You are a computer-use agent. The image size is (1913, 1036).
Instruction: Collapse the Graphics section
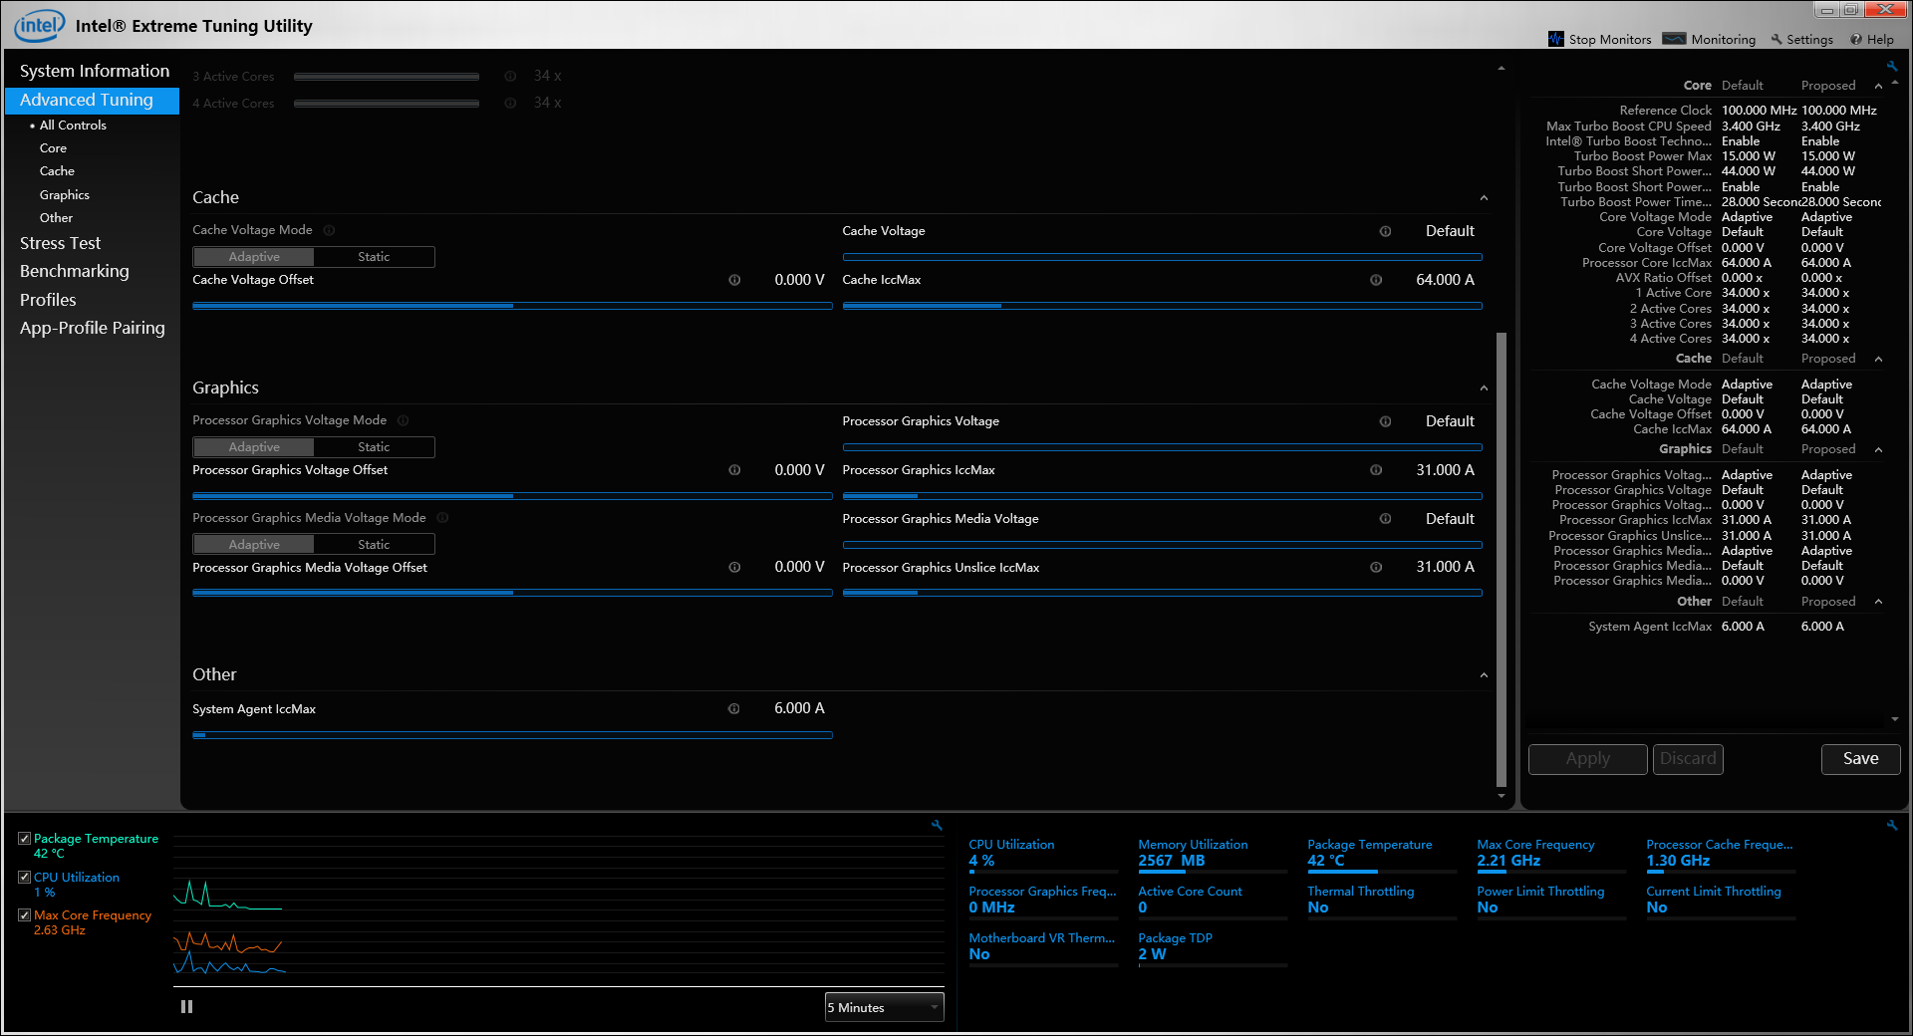point(1484,388)
